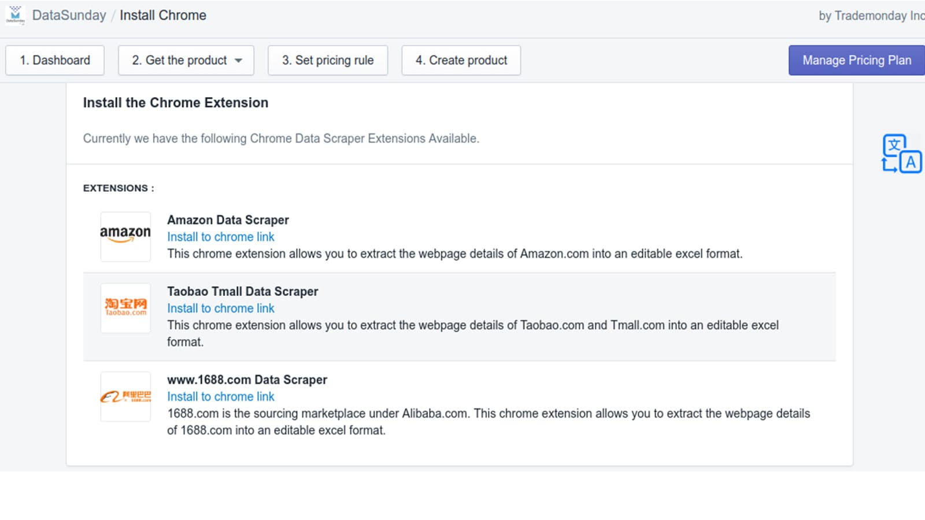Click the Install the Chrome Extension heading
The height and width of the screenshot is (520, 925).
point(175,102)
